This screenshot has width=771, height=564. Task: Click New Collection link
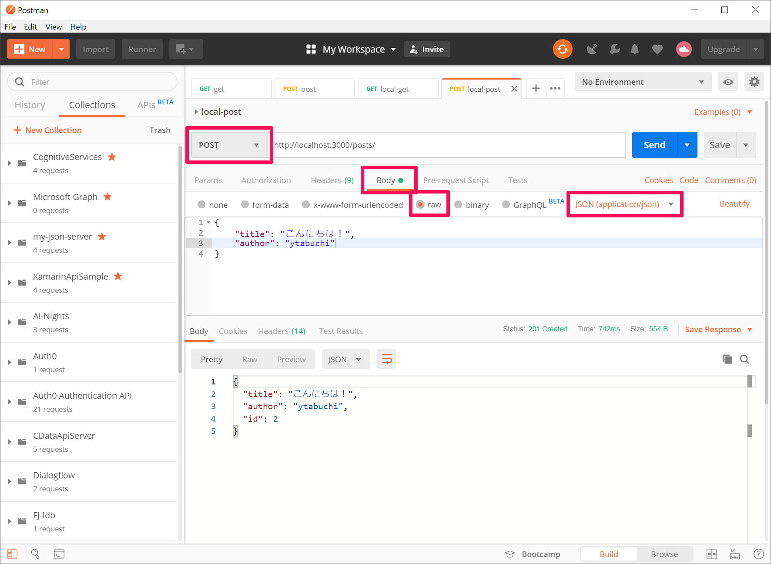(47, 130)
